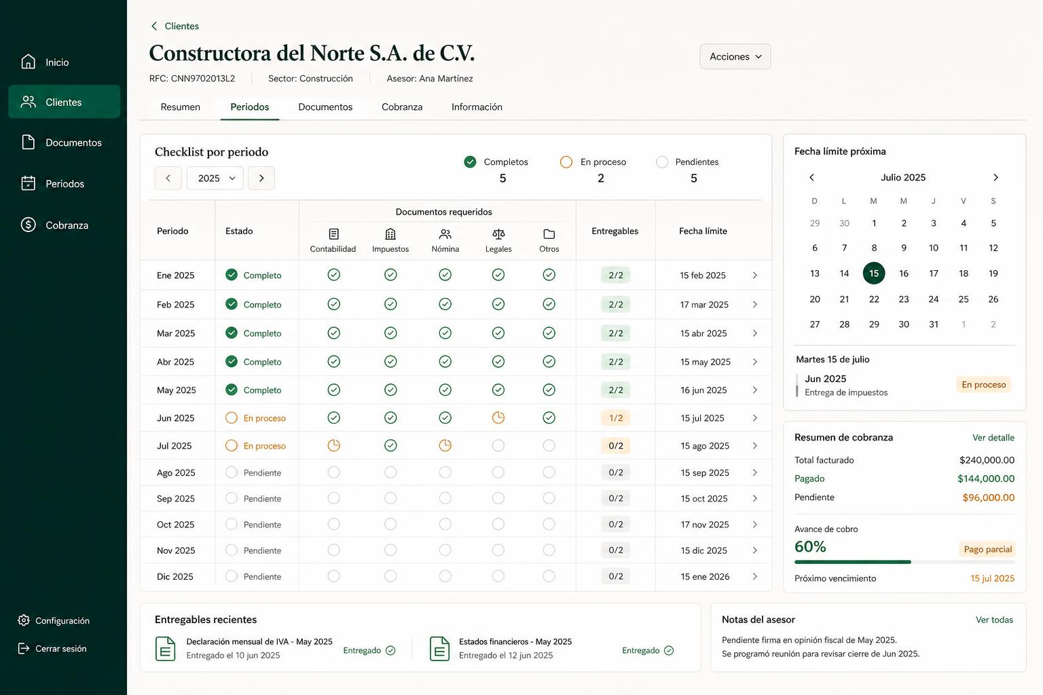The width and height of the screenshot is (1043, 695).
Task: Expand the Jun 2025 row chevron
Action: [754, 417]
